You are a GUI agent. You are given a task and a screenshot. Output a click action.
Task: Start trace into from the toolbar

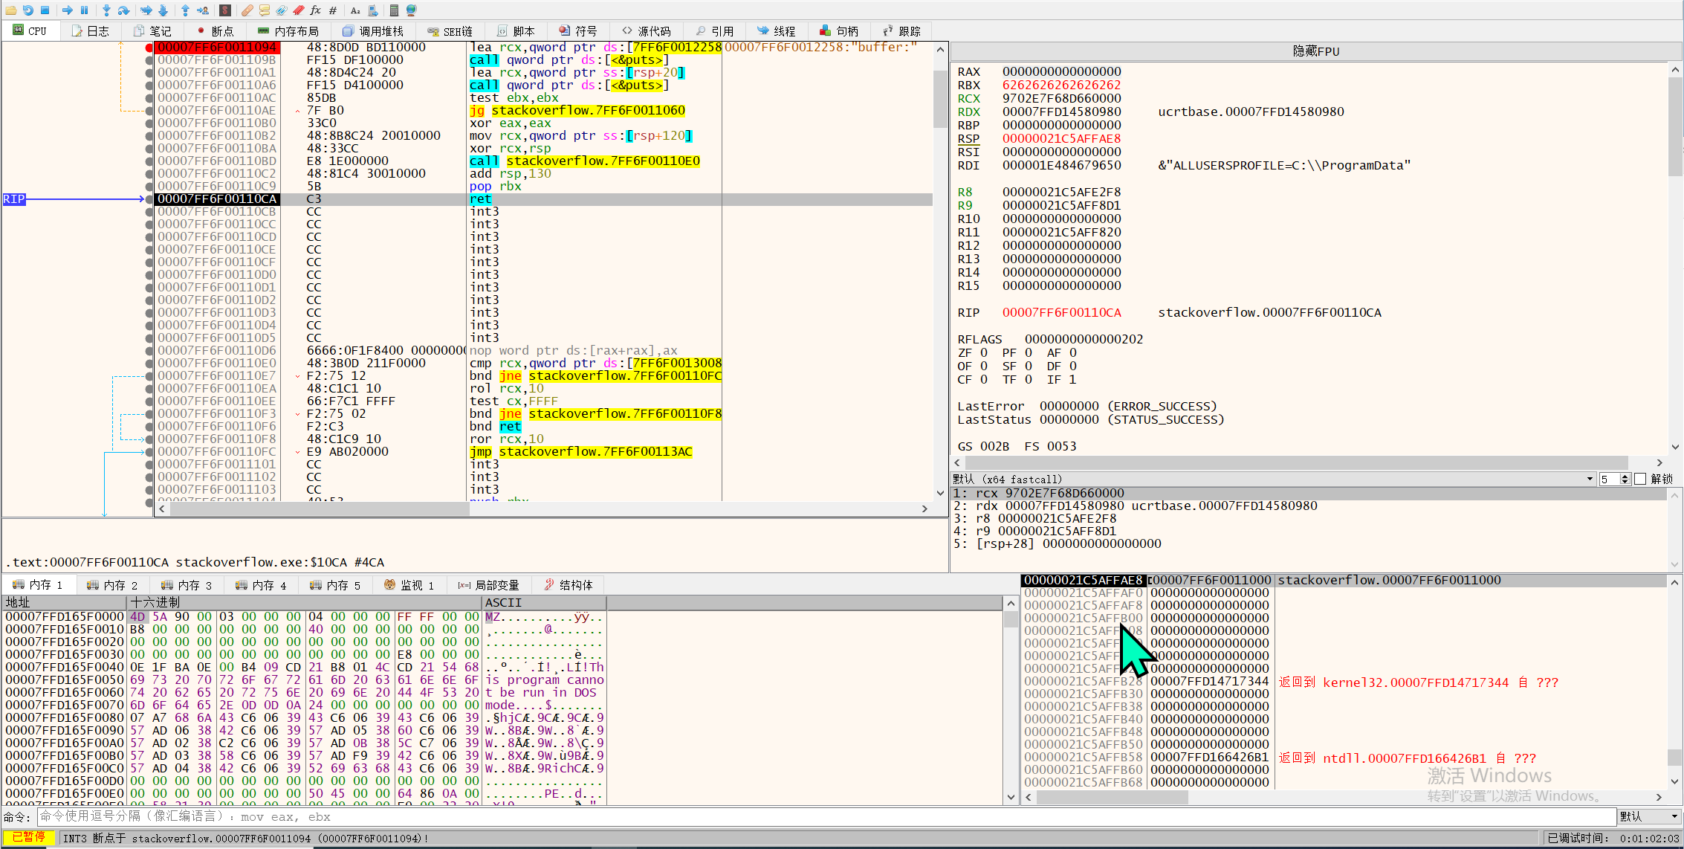tap(146, 10)
